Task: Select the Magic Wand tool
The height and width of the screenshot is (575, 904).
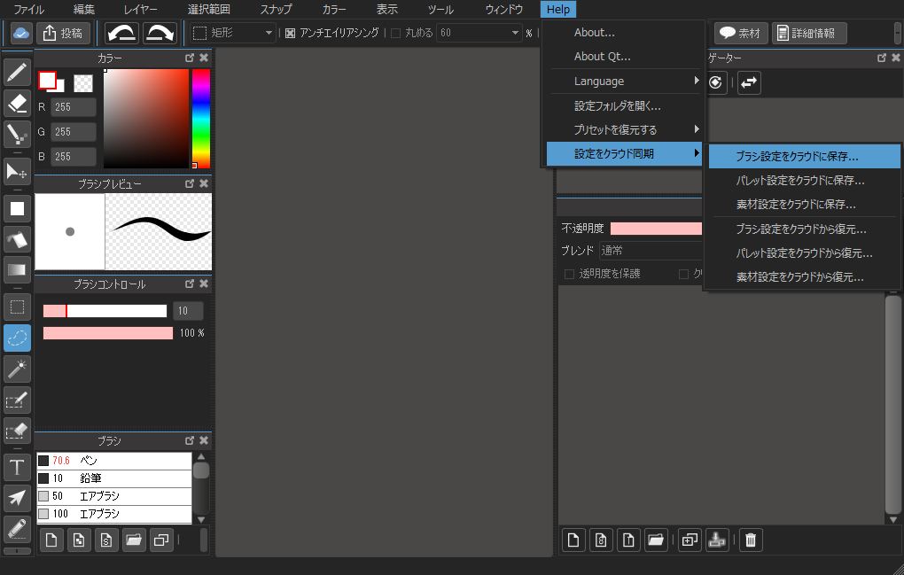Action: tap(18, 369)
